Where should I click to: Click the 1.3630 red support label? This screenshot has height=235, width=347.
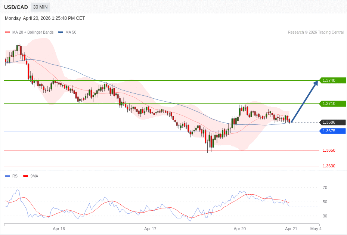(x=329, y=166)
